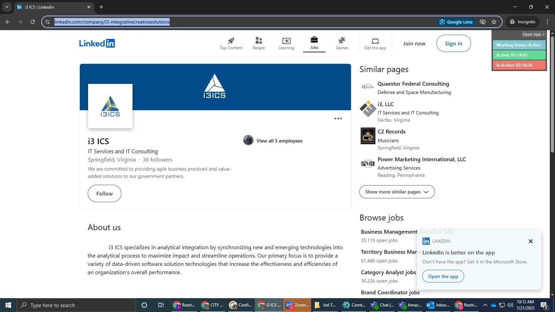Bookmark this page with star icon
Image resolution: width=555 pixels, height=312 pixels.
(x=494, y=22)
